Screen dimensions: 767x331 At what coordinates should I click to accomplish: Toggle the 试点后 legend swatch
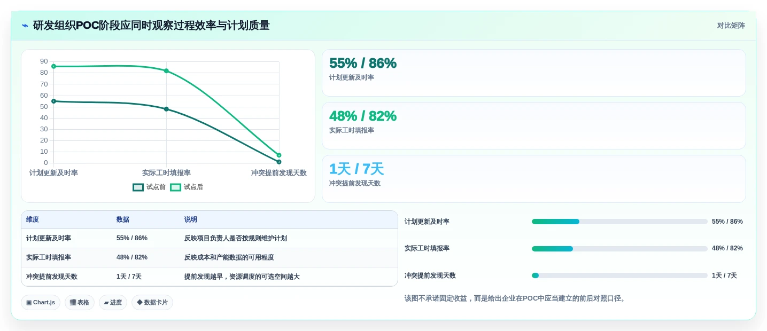pos(176,187)
